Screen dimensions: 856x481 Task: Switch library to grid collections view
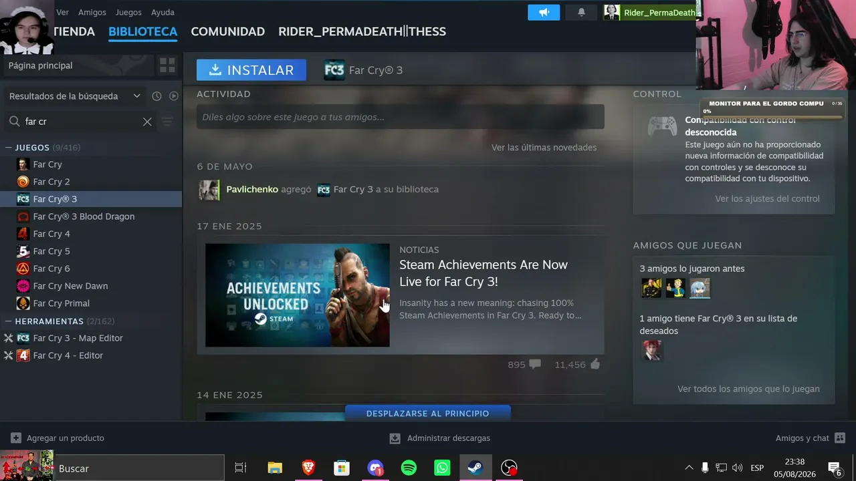coord(167,65)
